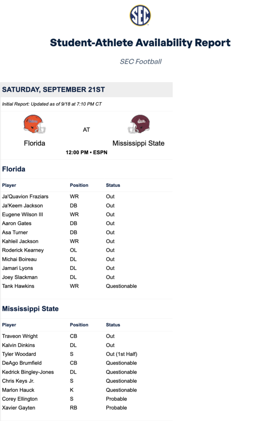Click Player column header in Florida table
Screen dimensions: 257x421
click(9, 185)
